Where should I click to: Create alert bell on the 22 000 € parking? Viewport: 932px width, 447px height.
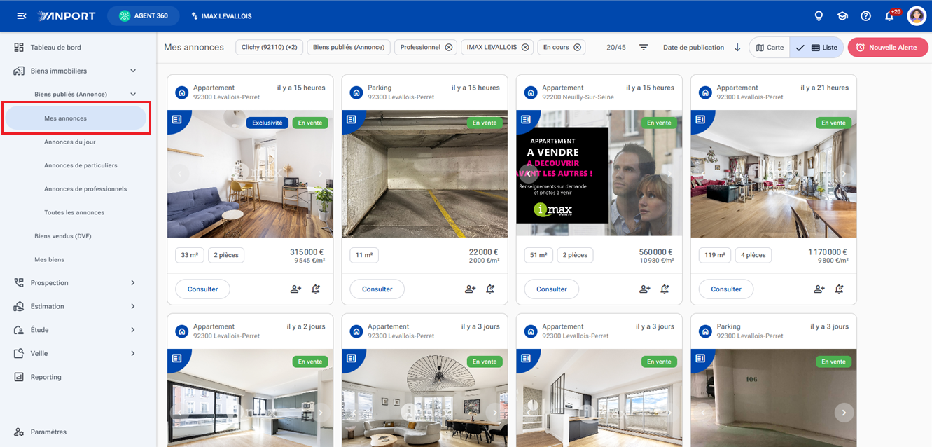pos(490,289)
